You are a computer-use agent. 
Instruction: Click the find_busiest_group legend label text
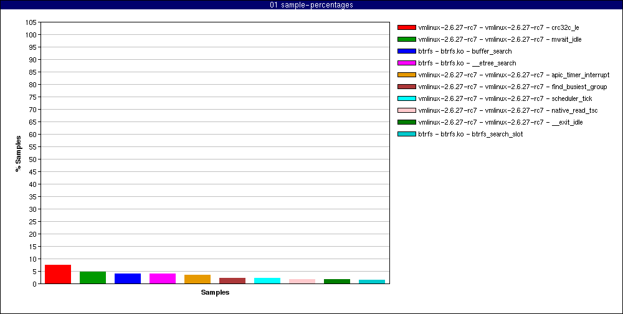(513, 87)
